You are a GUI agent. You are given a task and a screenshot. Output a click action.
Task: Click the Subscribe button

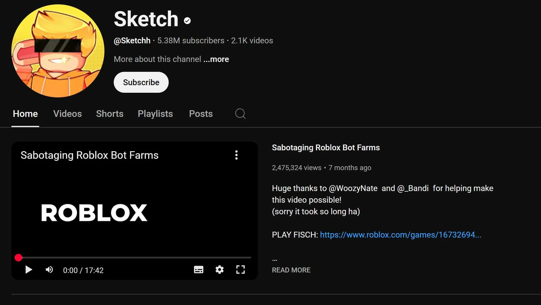pos(141,82)
